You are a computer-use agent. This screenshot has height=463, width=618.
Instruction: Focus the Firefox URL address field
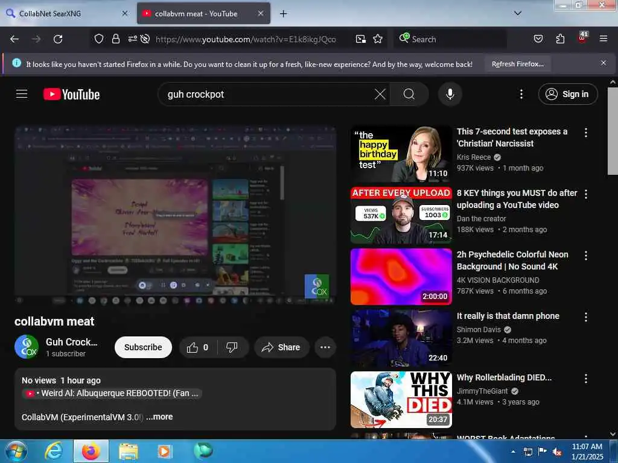point(246,39)
